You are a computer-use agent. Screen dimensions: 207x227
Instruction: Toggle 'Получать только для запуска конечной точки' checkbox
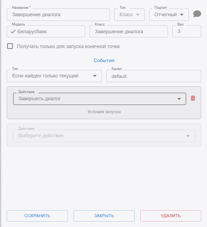point(10,46)
